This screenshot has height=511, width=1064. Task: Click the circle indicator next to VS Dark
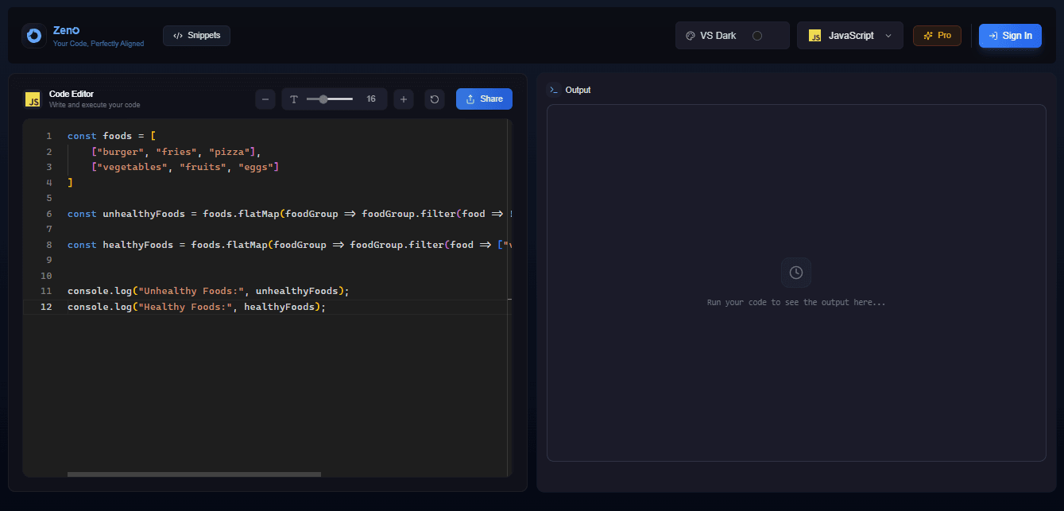point(757,36)
